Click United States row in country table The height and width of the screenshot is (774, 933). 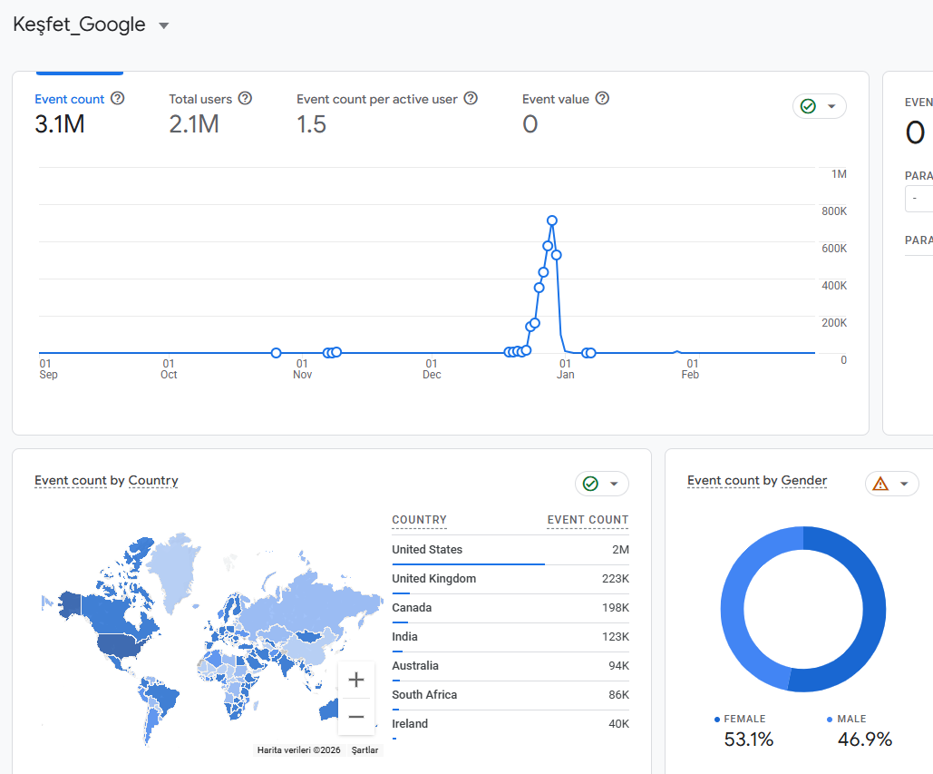click(510, 550)
